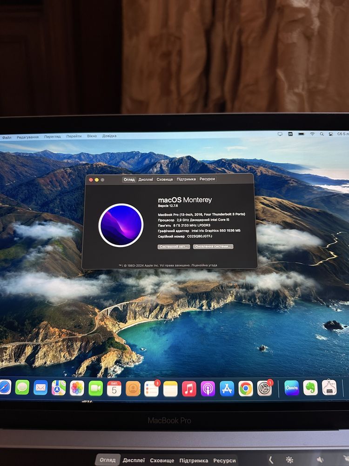349x466 pixels.
Task: Minimize the About This Mac window
Action: coord(97,180)
